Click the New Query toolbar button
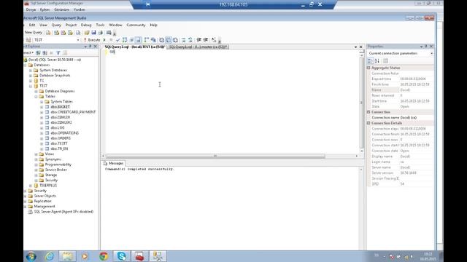The image size is (467, 262). click(33, 32)
